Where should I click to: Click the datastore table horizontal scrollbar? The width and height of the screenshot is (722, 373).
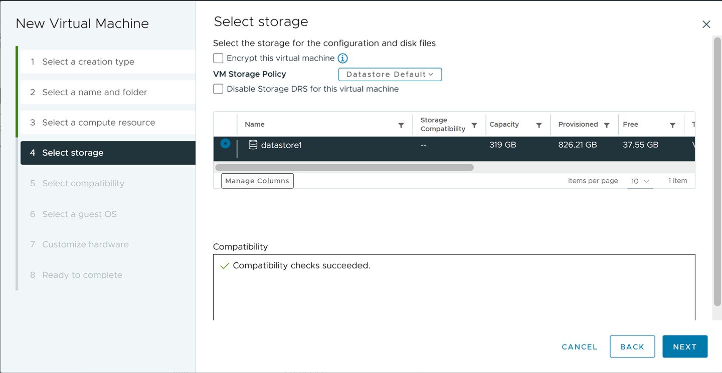[344, 167]
